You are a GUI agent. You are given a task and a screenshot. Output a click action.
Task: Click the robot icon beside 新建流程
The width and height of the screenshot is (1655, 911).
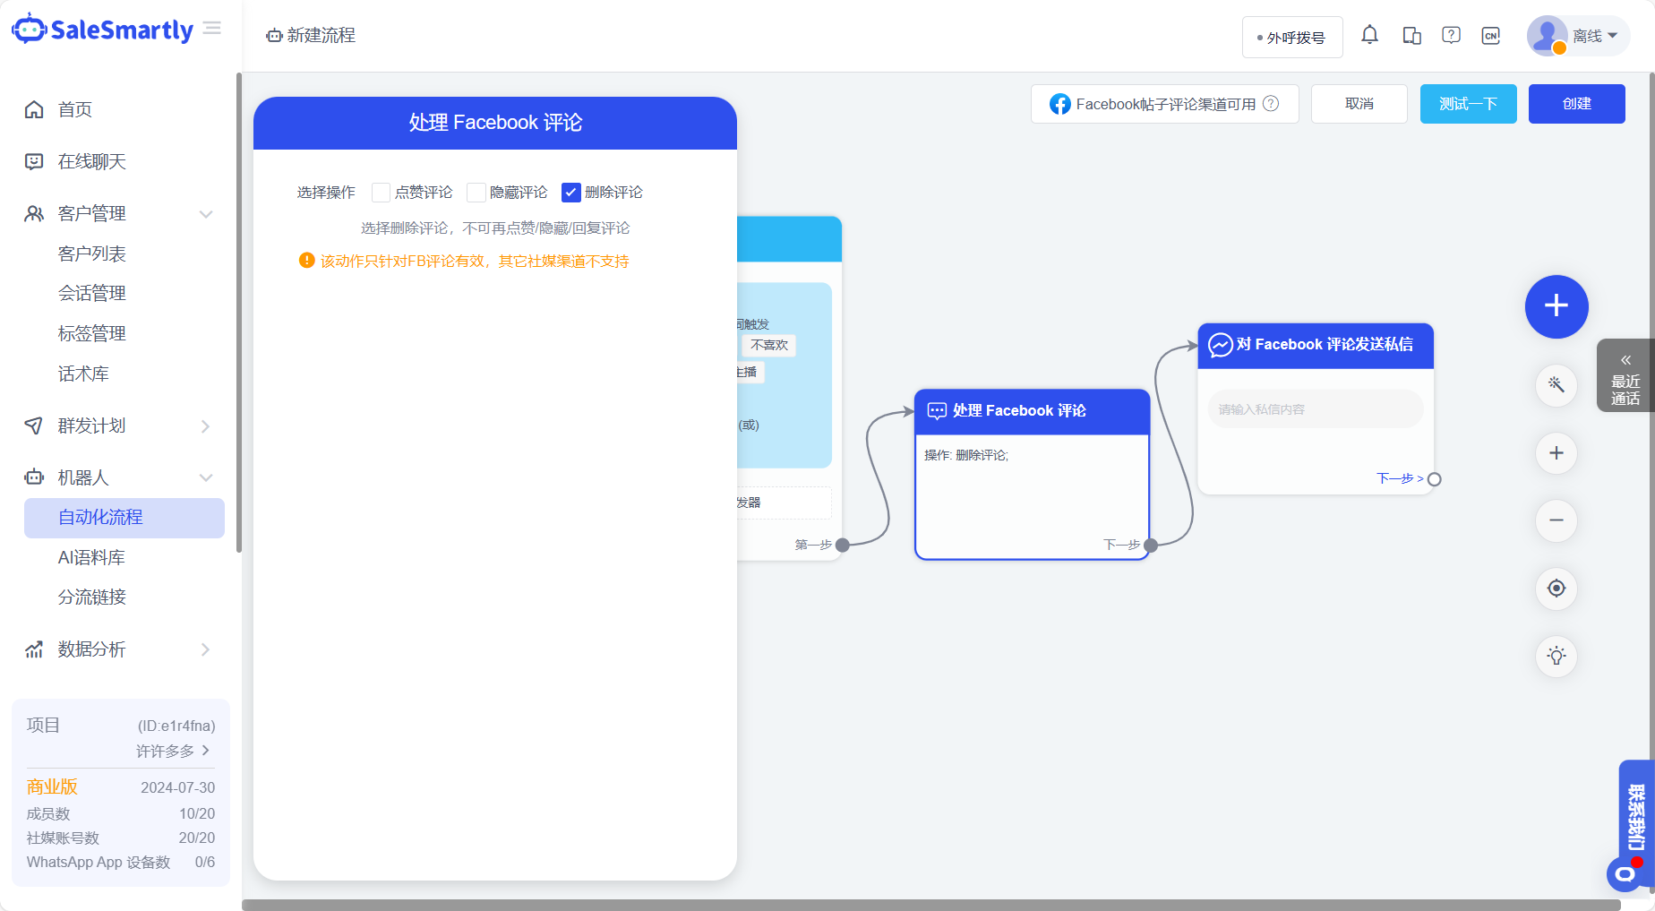(274, 36)
